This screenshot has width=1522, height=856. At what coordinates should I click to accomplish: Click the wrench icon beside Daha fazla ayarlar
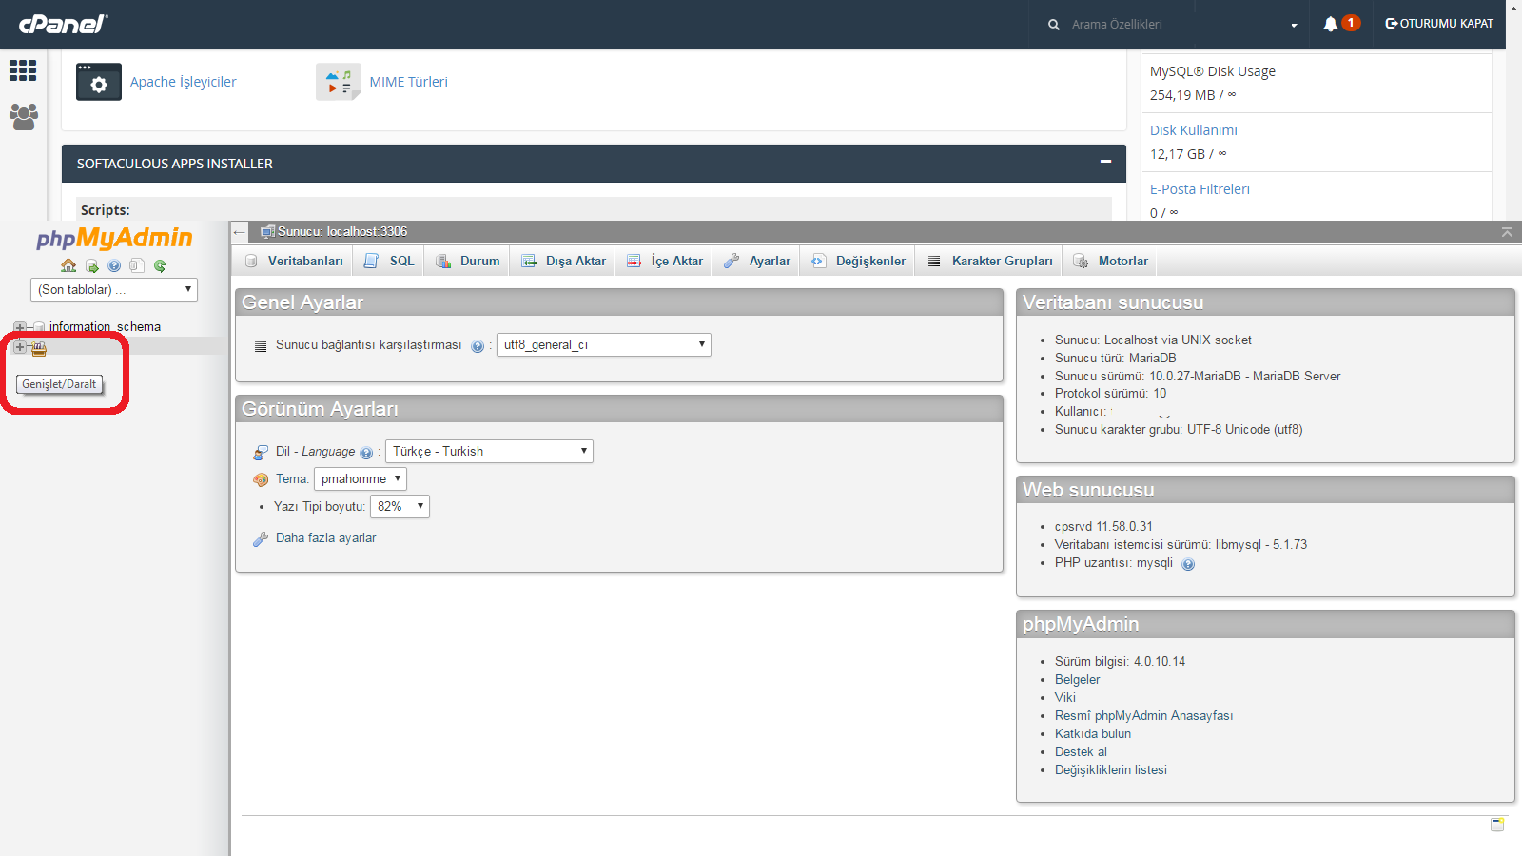tap(261, 538)
